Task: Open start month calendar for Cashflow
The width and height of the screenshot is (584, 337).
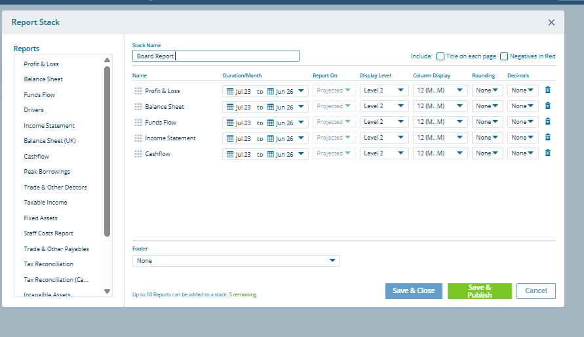Action: point(230,154)
